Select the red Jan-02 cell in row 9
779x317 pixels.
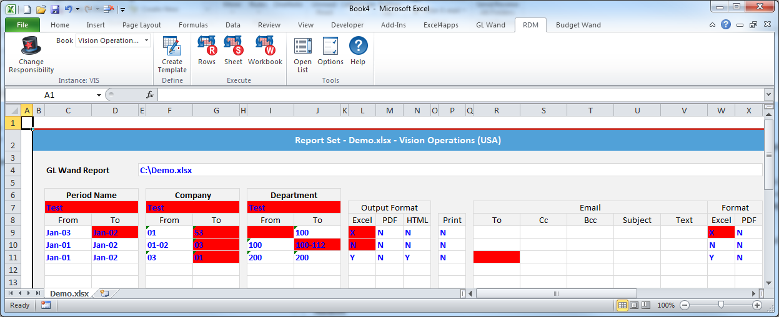pyautogui.click(x=115, y=232)
